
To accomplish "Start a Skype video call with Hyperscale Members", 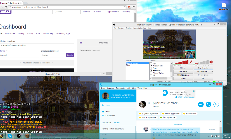I will [201, 104].
